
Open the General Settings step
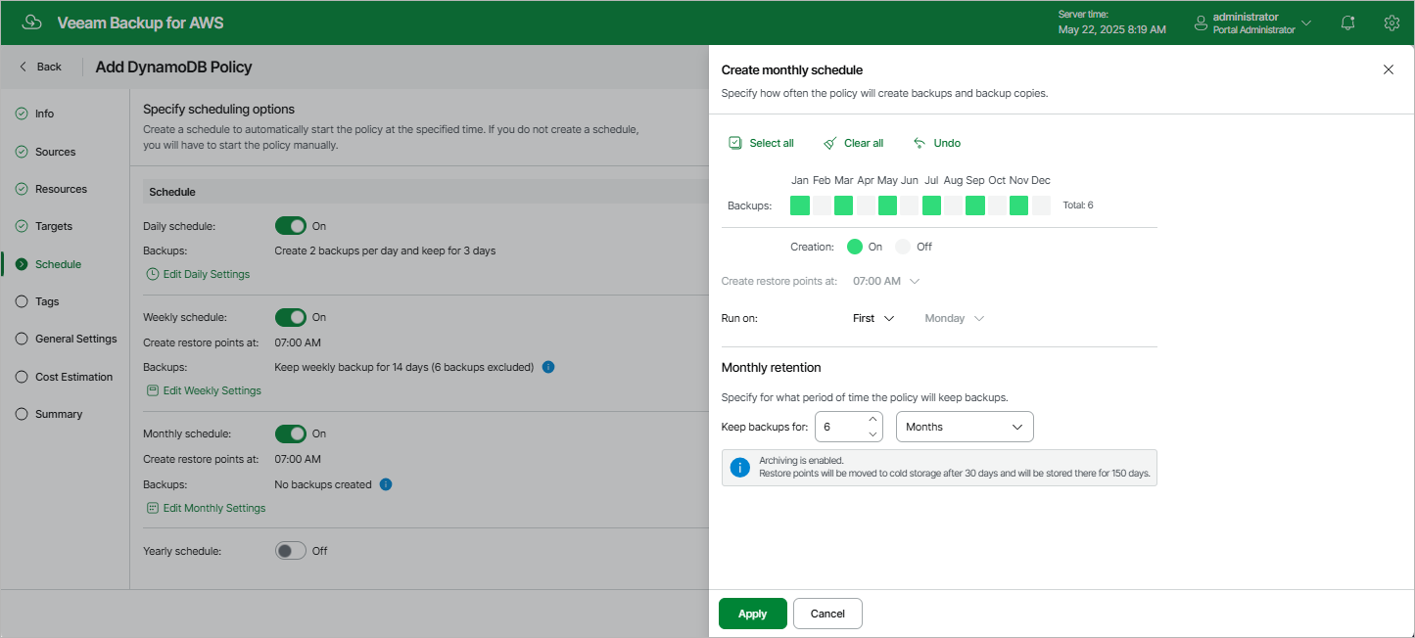click(75, 339)
